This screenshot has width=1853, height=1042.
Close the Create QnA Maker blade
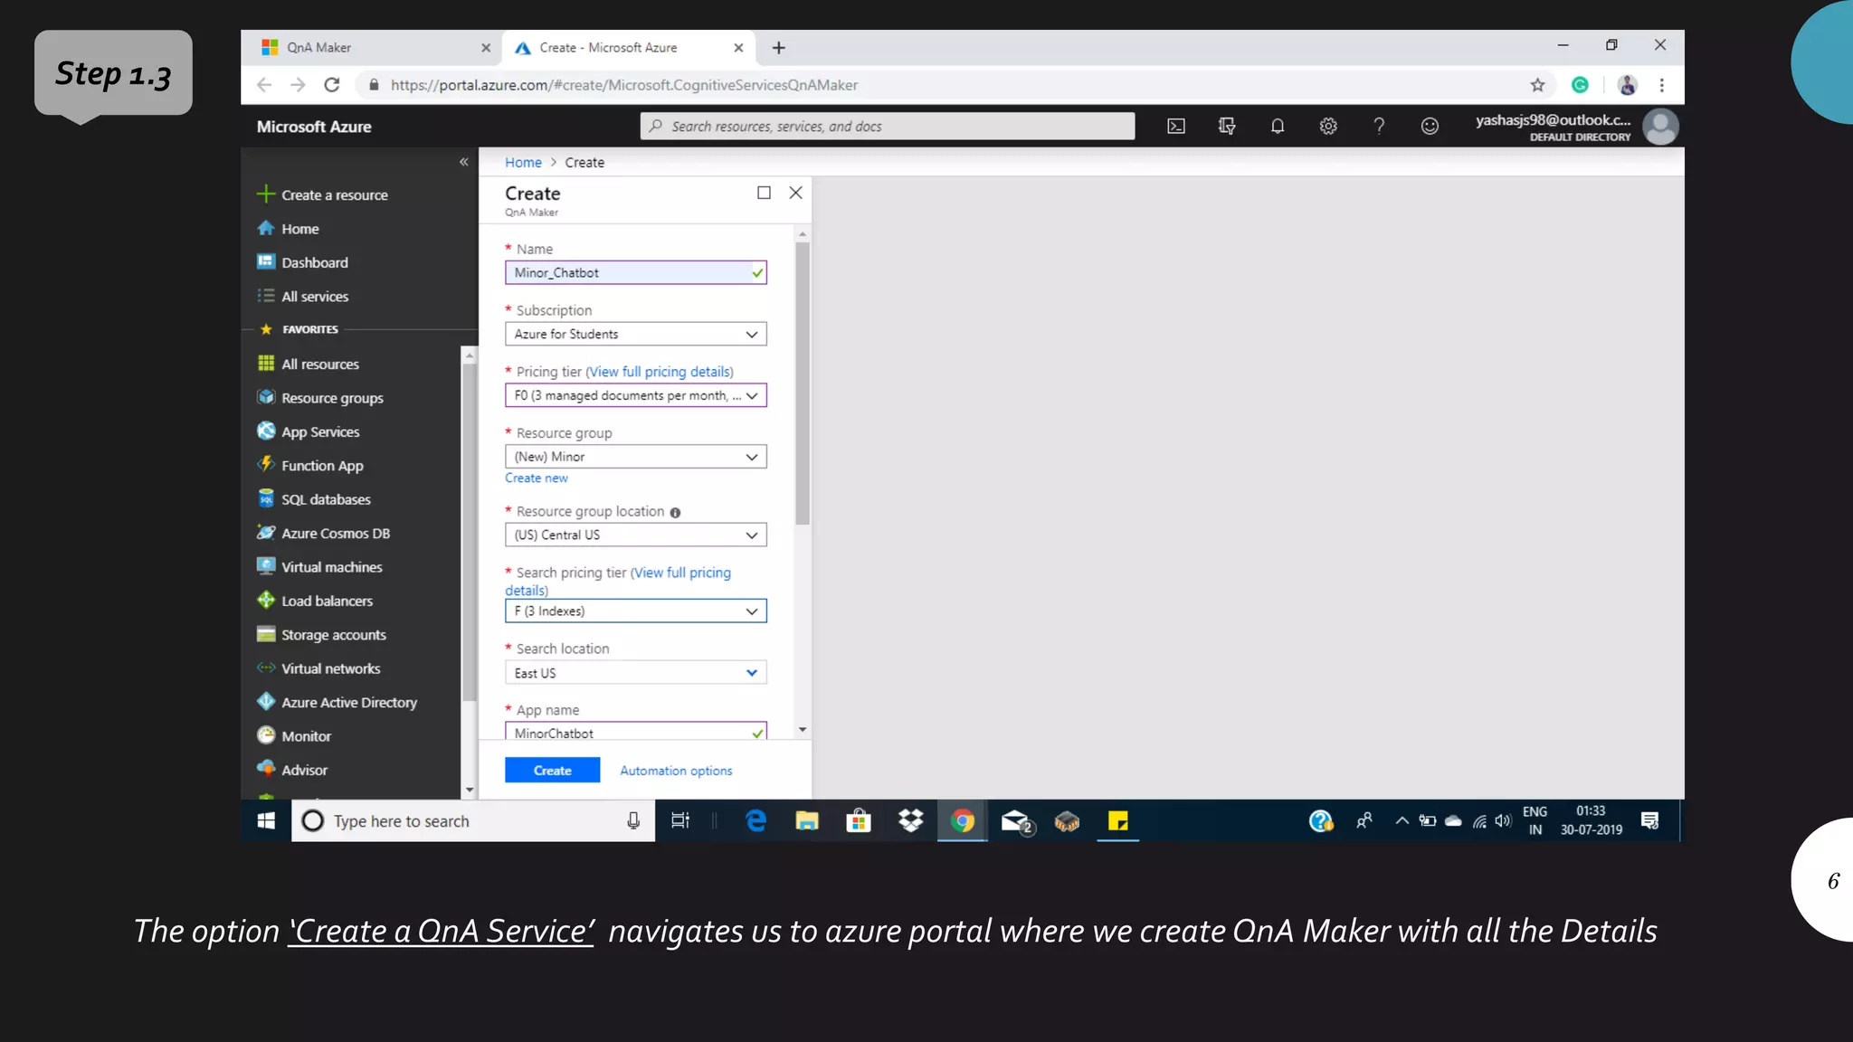pos(796,193)
